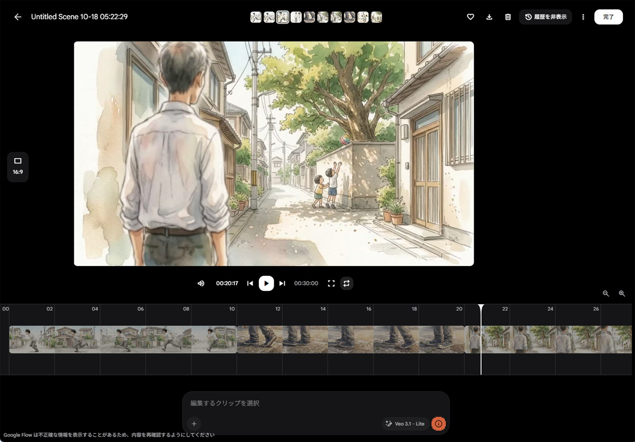Click the video preview image
Image resolution: width=635 pixels, height=442 pixels.
pyautogui.click(x=274, y=154)
